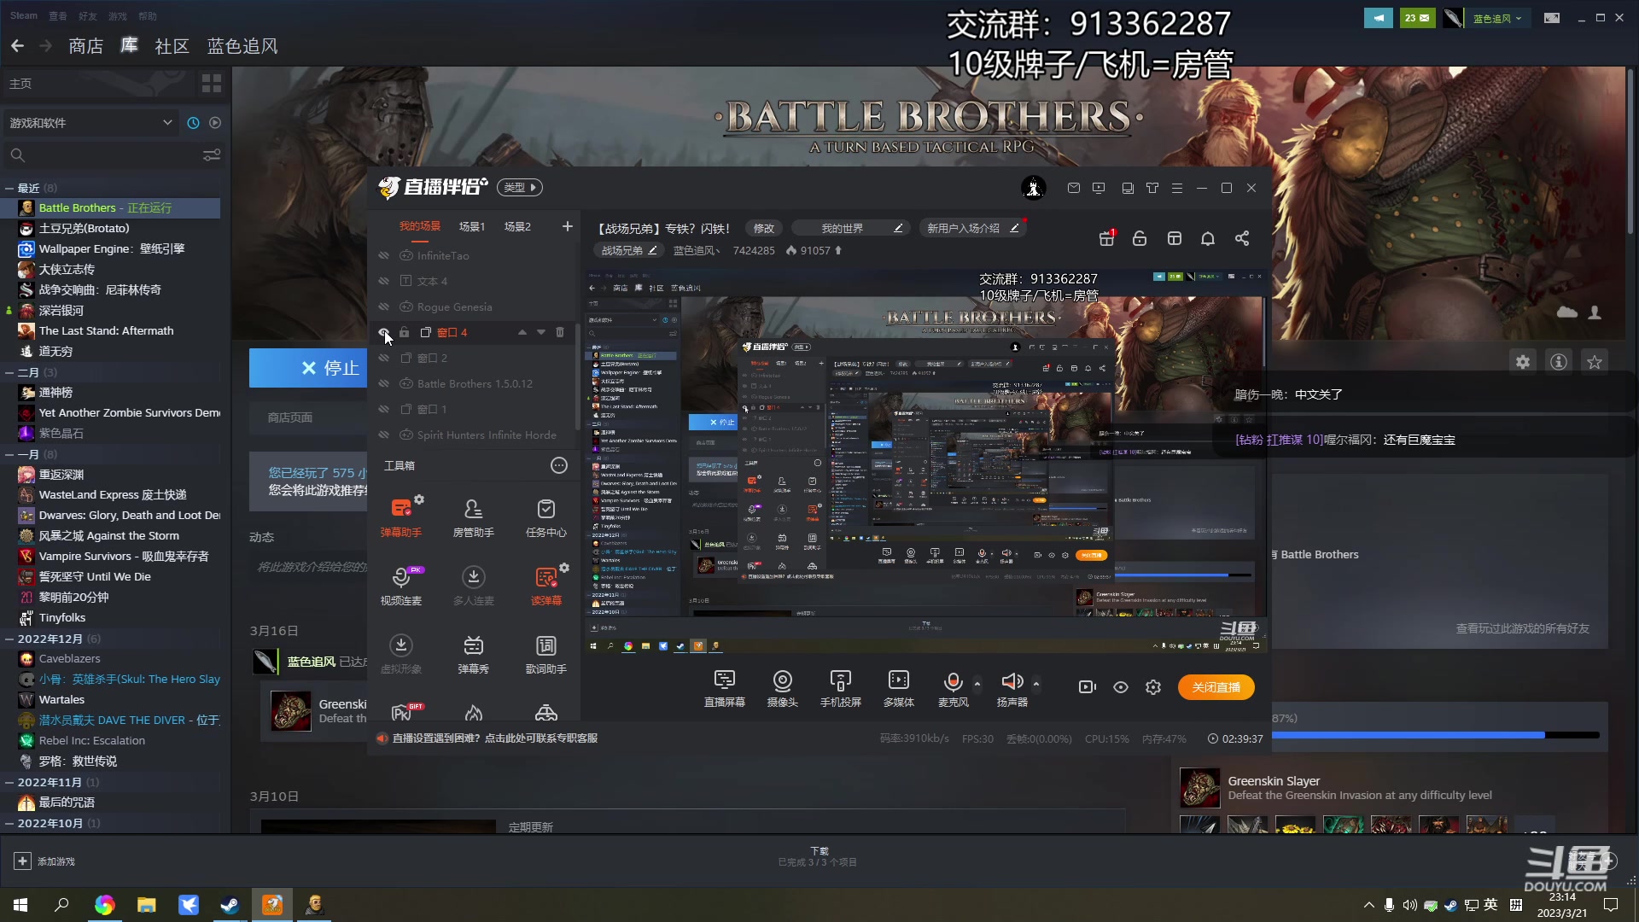Add a 摄像头 camera source

[782, 688]
